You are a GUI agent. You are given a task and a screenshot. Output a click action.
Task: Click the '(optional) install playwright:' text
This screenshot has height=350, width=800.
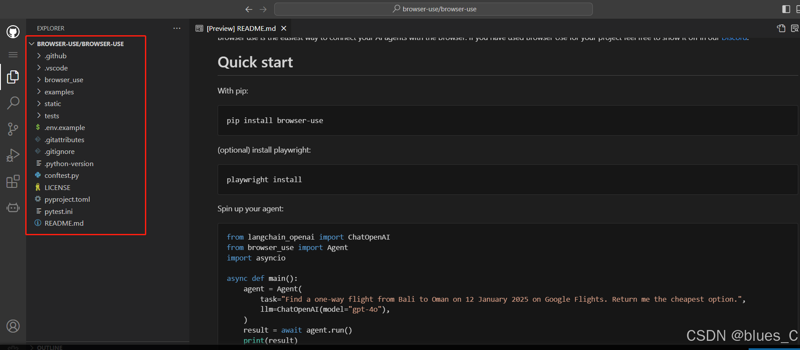(x=264, y=150)
